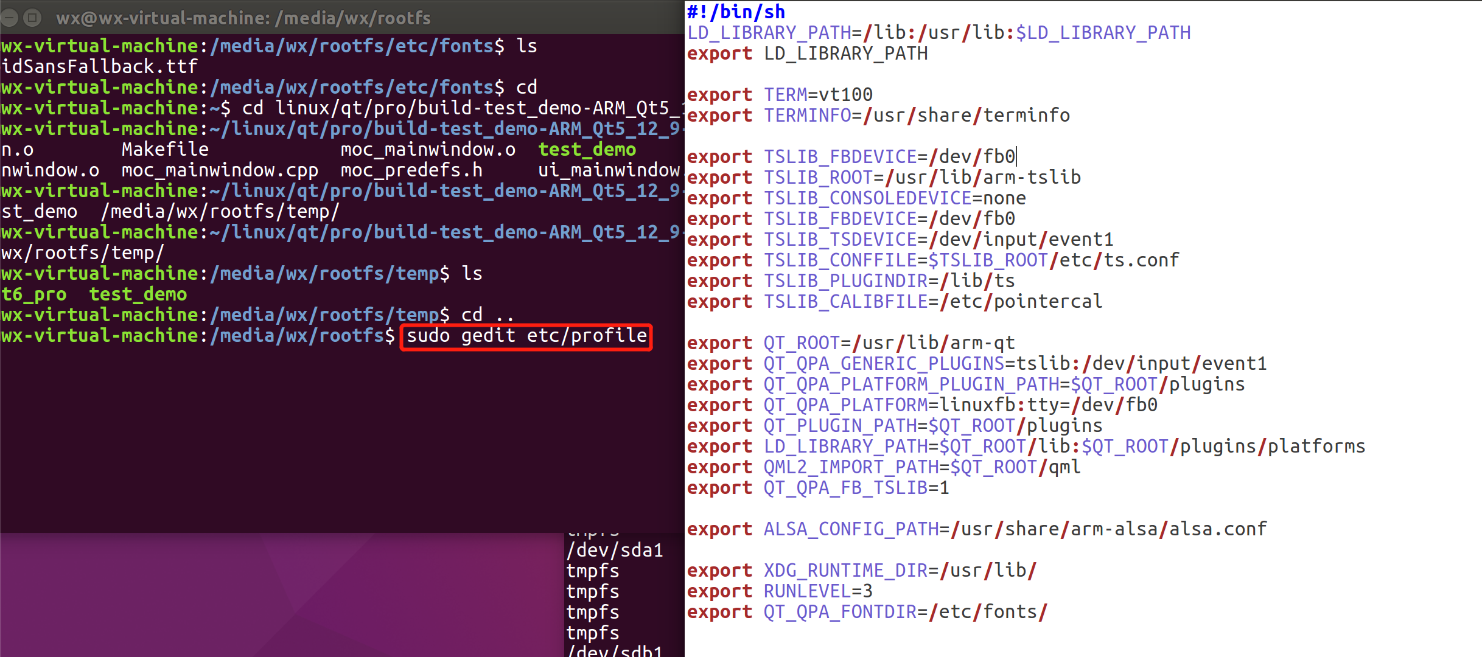Click the export TERM=vt100 line
The width and height of the screenshot is (1482, 657).
coord(780,95)
